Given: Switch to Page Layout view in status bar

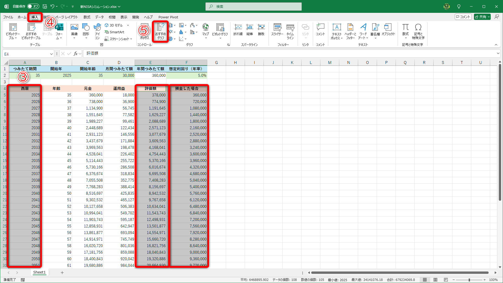Looking at the screenshot, I should pyautogui.click(x=435, y=280).
